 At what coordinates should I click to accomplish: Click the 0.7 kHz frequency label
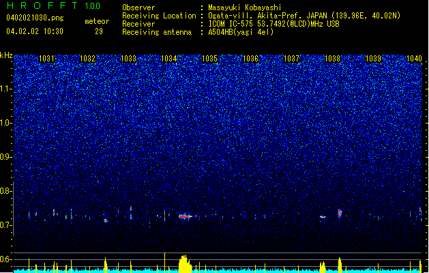(x=5, y=225)
